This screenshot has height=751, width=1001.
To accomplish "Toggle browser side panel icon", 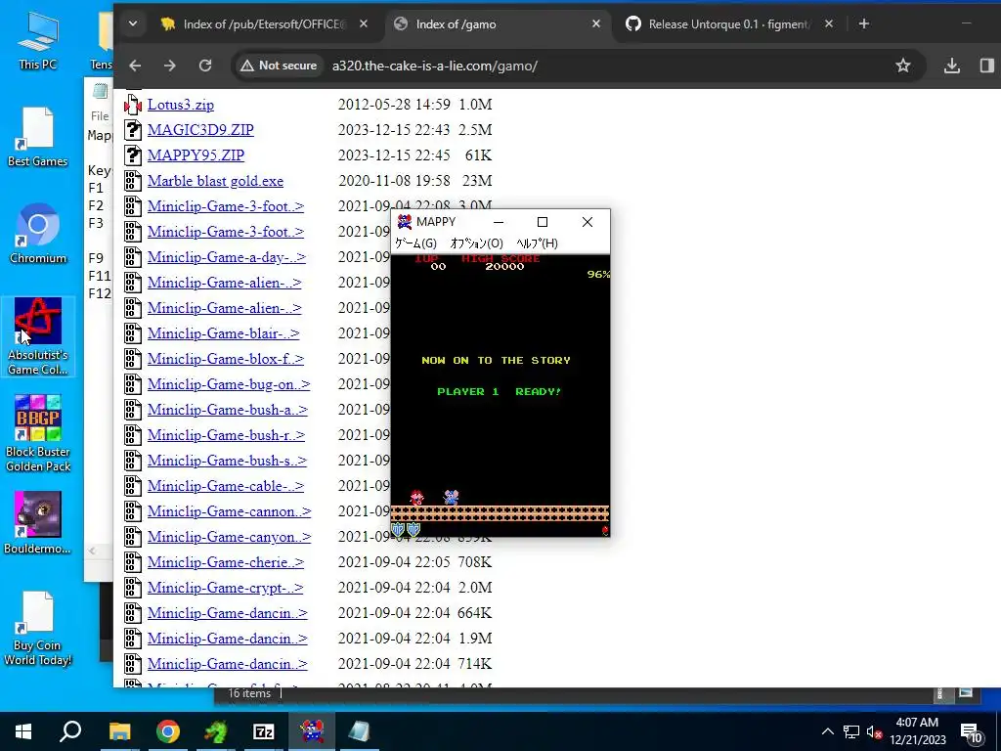I will tap(987, 66).
